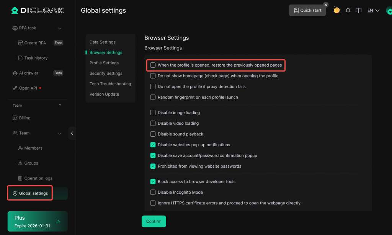
Task: Click the AI crawler sidebar icon
Action: (x=15, y=73)
